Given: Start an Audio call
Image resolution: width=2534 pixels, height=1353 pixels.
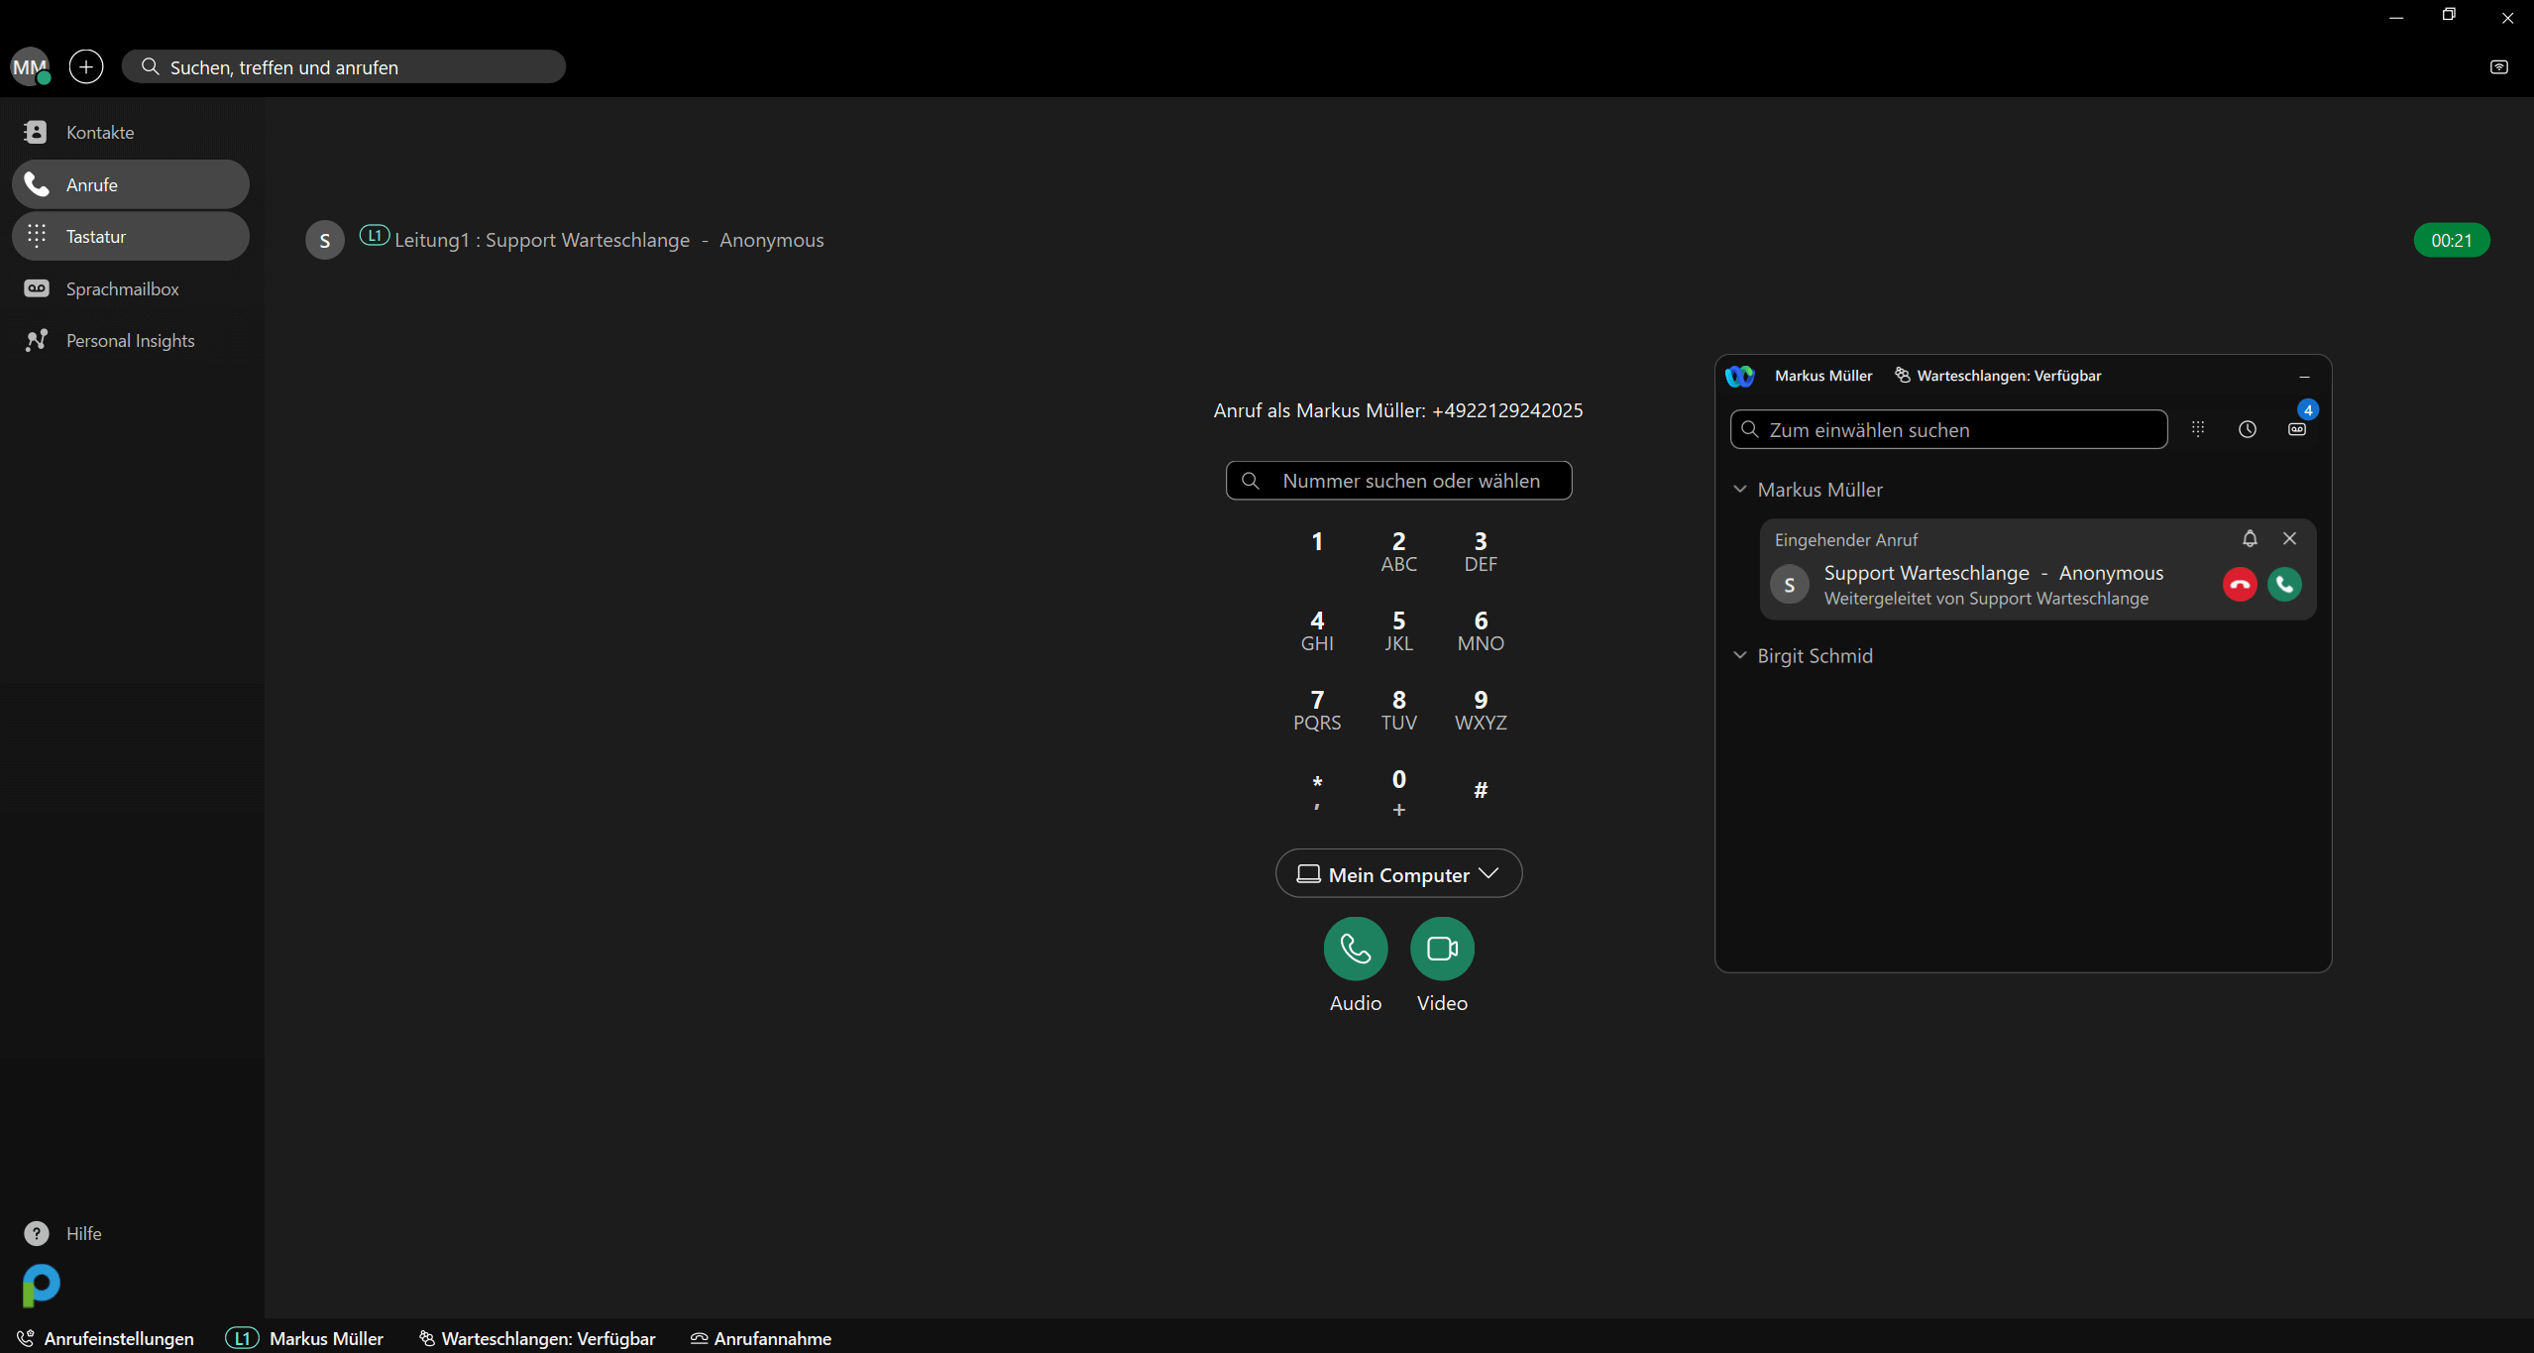Looking at the screenshot, I should coord(1355,949).
